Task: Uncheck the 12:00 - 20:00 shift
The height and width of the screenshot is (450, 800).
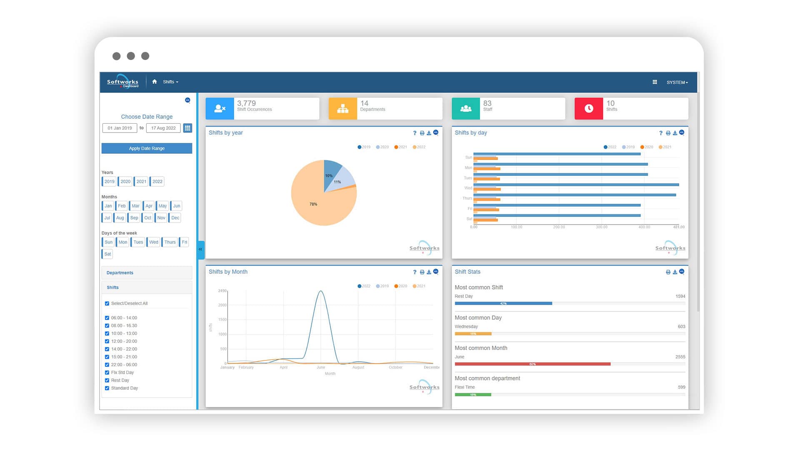Action: coord(107,341)
